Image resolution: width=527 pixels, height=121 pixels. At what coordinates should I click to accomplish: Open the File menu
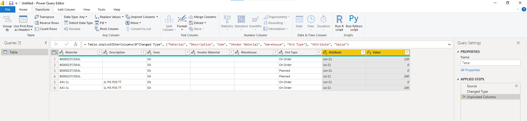point(8,10)
